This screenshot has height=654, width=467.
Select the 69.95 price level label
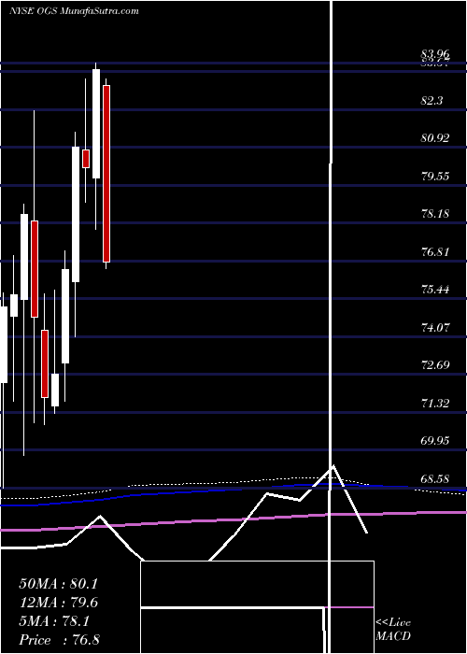(x=435, y=441)
